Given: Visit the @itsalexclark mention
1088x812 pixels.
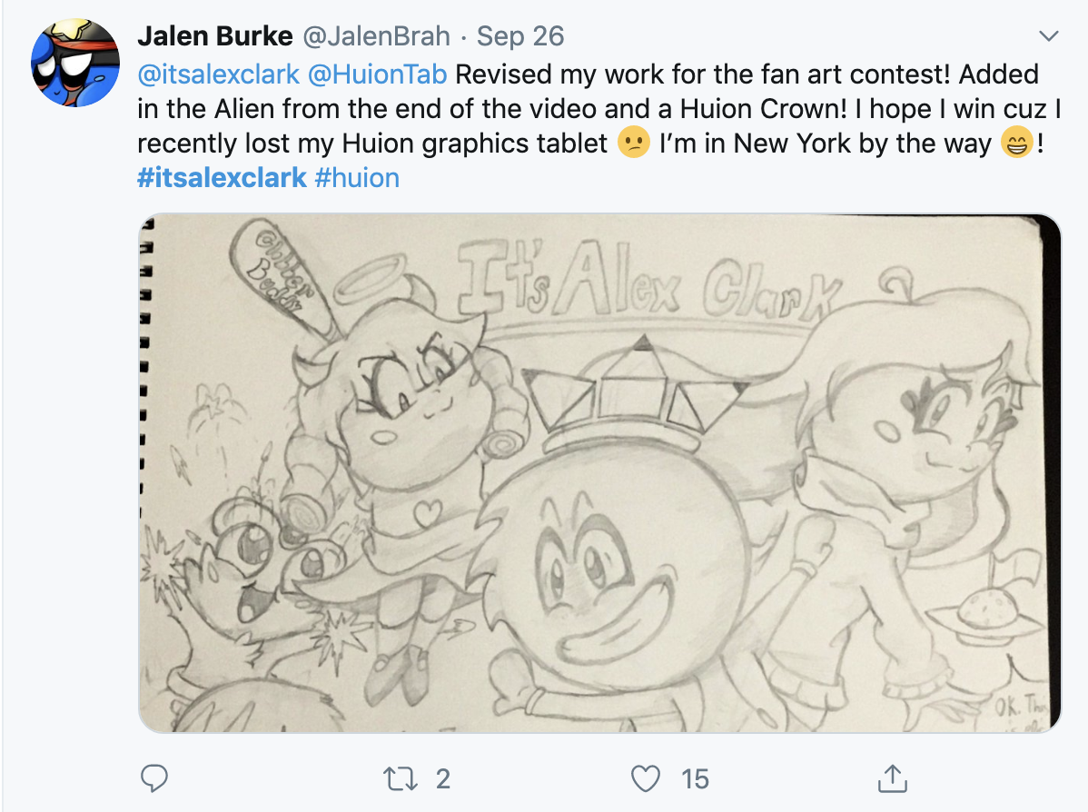Looking at the screenshot, I should (219, 74).
